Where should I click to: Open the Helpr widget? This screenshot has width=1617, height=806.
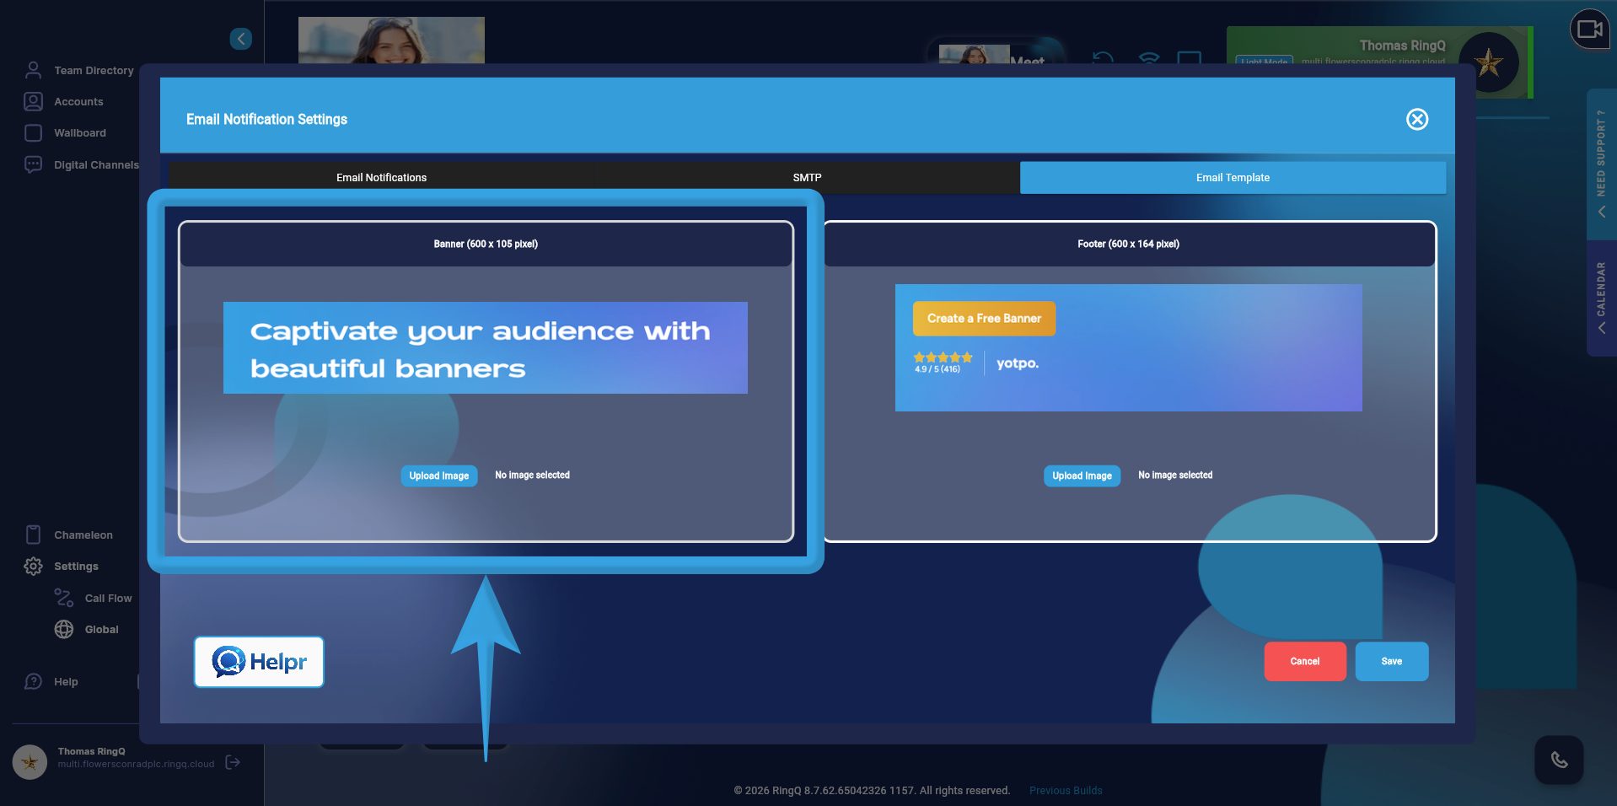coord(259,662)
